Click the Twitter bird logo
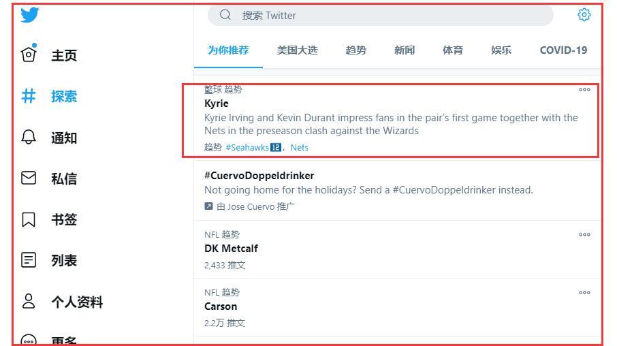 30,14
